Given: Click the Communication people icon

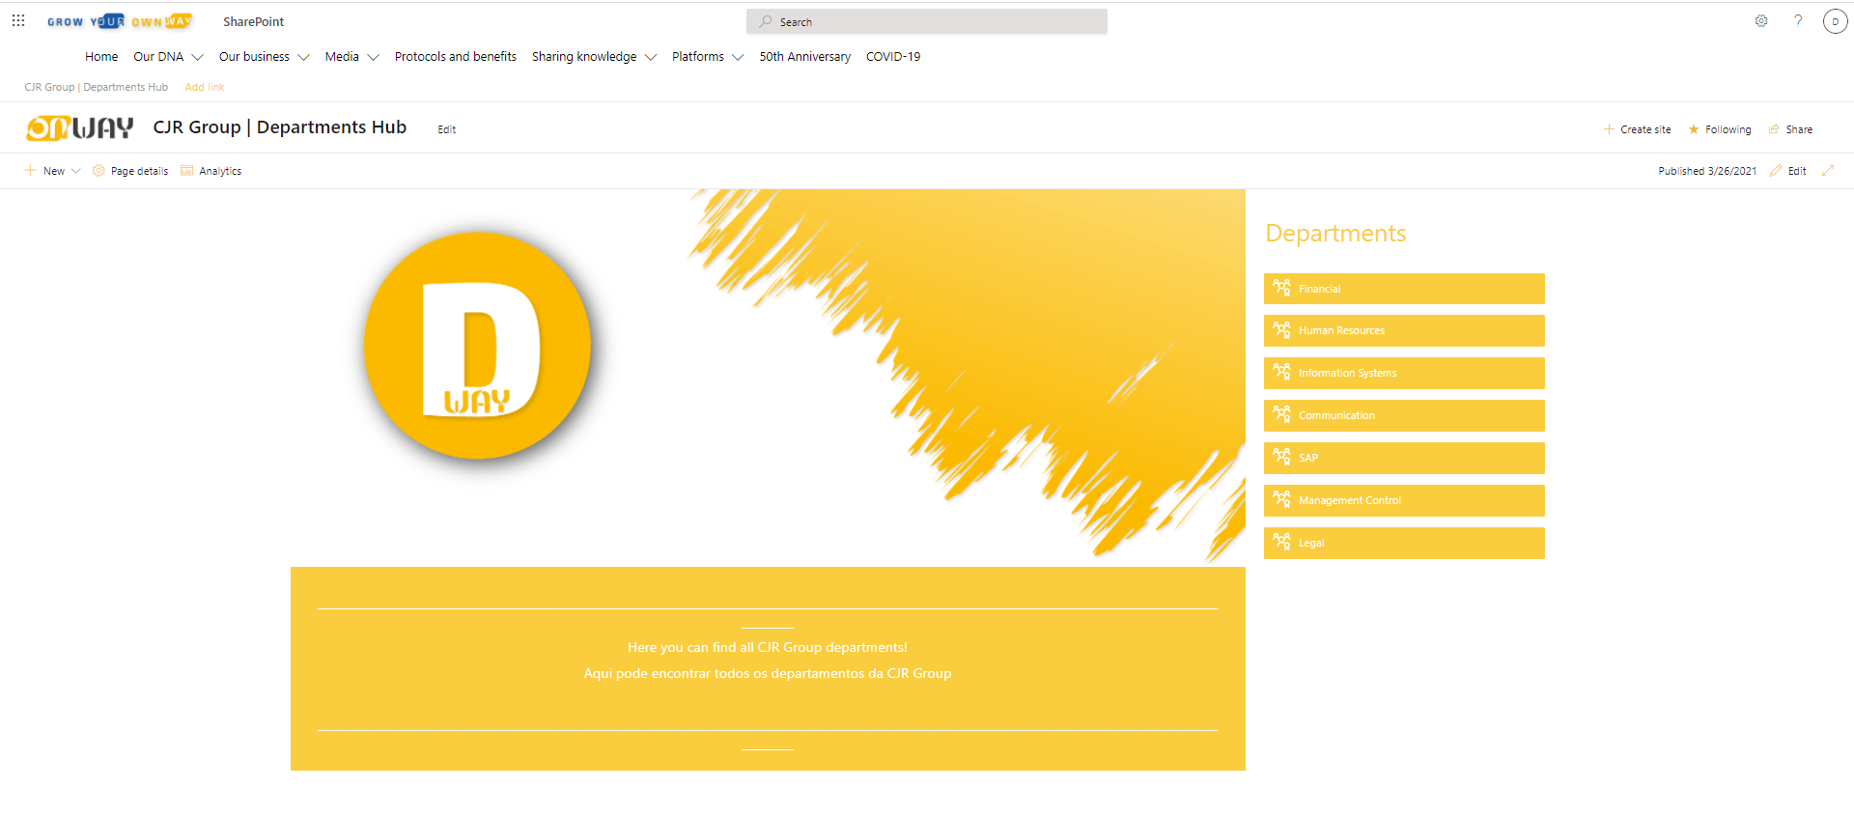Looking at the screenshot, I should click(1281, 415).
